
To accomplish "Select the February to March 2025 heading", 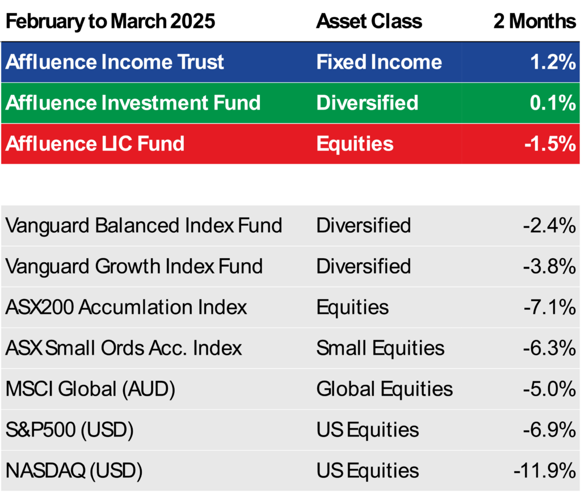I will click(110, 22).
